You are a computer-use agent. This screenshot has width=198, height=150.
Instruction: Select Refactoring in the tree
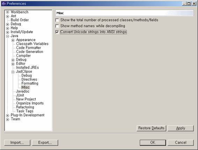[x=25, y=107]
